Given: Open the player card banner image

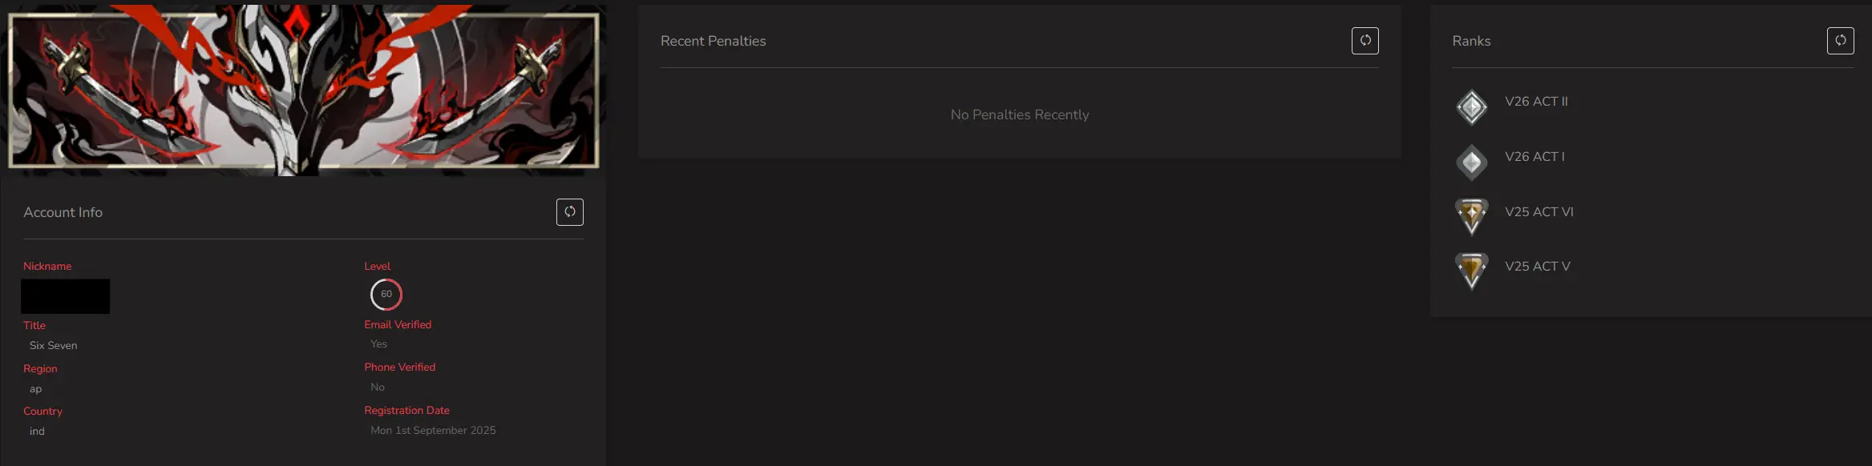Looking at the screenshot, I should point(303,88).
